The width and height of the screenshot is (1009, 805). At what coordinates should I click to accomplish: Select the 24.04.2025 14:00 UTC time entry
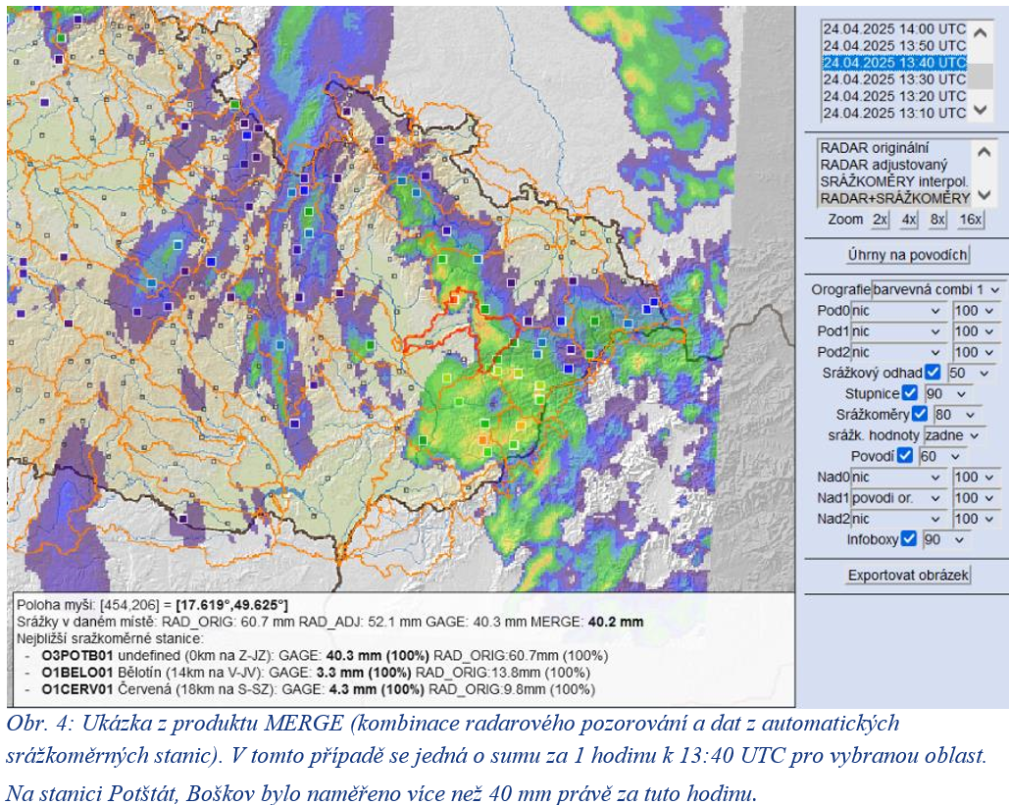tap(894, 29)
